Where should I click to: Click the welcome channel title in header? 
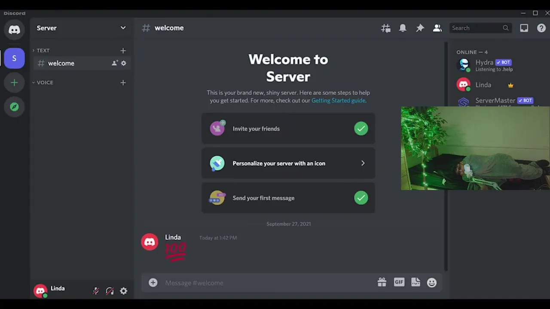tap(169, 28)
